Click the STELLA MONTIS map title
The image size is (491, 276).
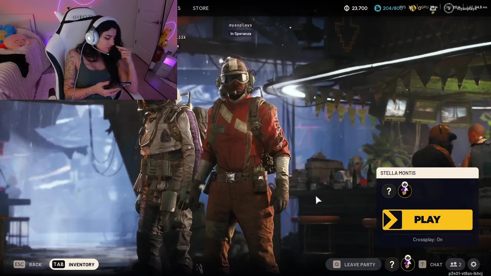(398, 173)
